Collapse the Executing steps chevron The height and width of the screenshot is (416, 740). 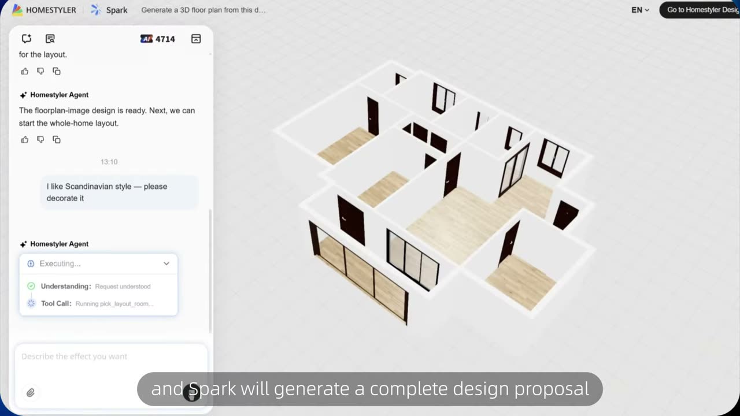tap(166, 263)
